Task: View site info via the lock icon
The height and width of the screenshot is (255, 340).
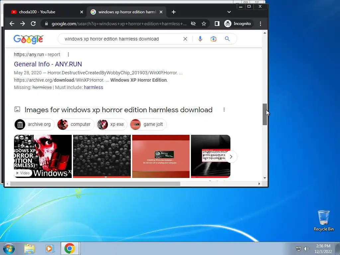Action: point(46,24)
